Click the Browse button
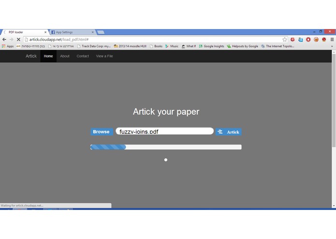This screenshot has height=239, width=336. pyautogui.click(x=102, y=132)
